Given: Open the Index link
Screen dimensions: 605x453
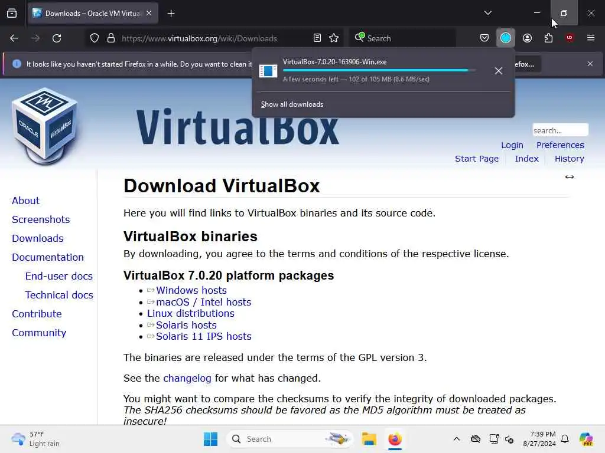Looking at the screenshot, I should 526,159.
